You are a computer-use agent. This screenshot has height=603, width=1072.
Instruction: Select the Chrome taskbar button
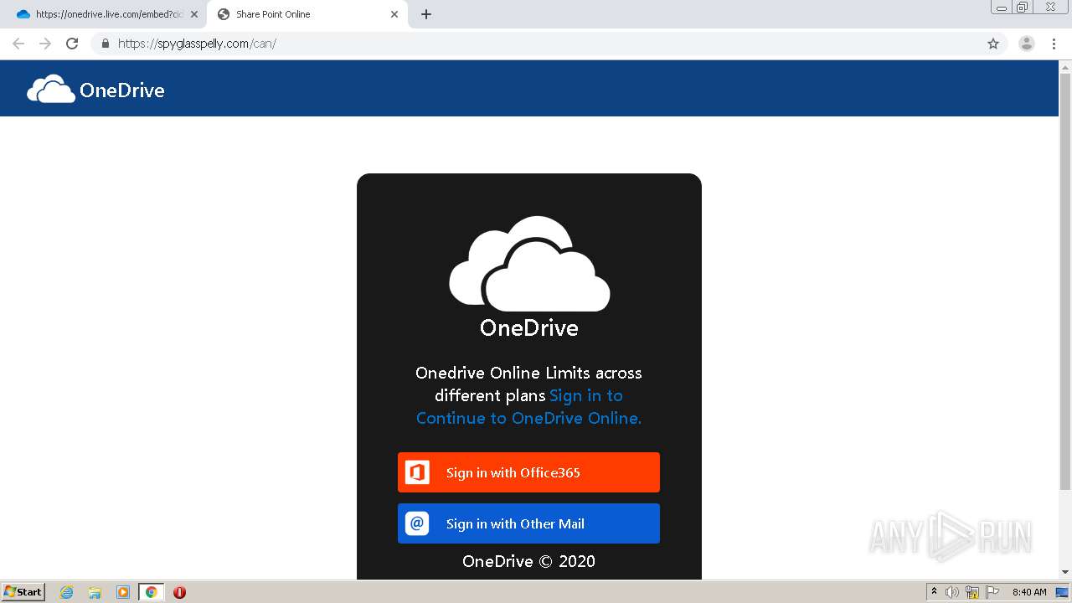152,592
